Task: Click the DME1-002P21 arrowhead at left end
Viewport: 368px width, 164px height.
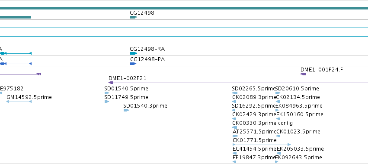Action: tap(111, 83)
